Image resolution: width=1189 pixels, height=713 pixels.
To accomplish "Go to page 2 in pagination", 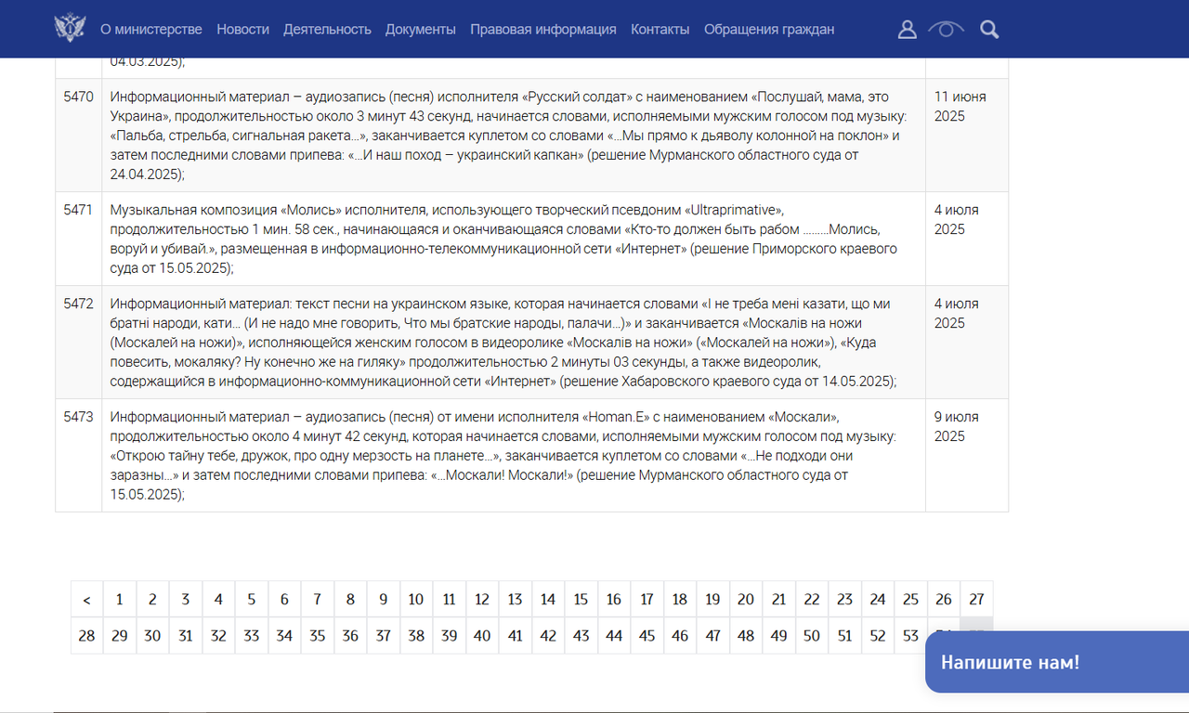I will point(152,600).
